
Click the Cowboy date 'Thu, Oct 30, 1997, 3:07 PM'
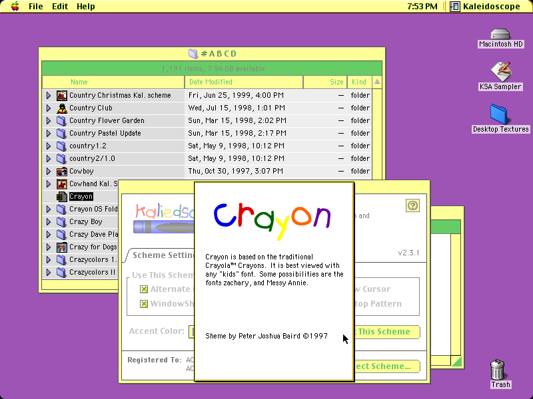[x=236, y=171]
